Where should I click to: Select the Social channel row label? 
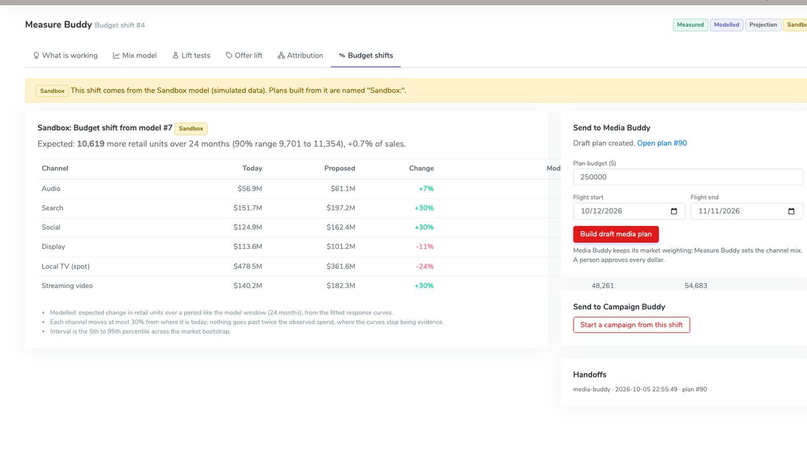51,228
